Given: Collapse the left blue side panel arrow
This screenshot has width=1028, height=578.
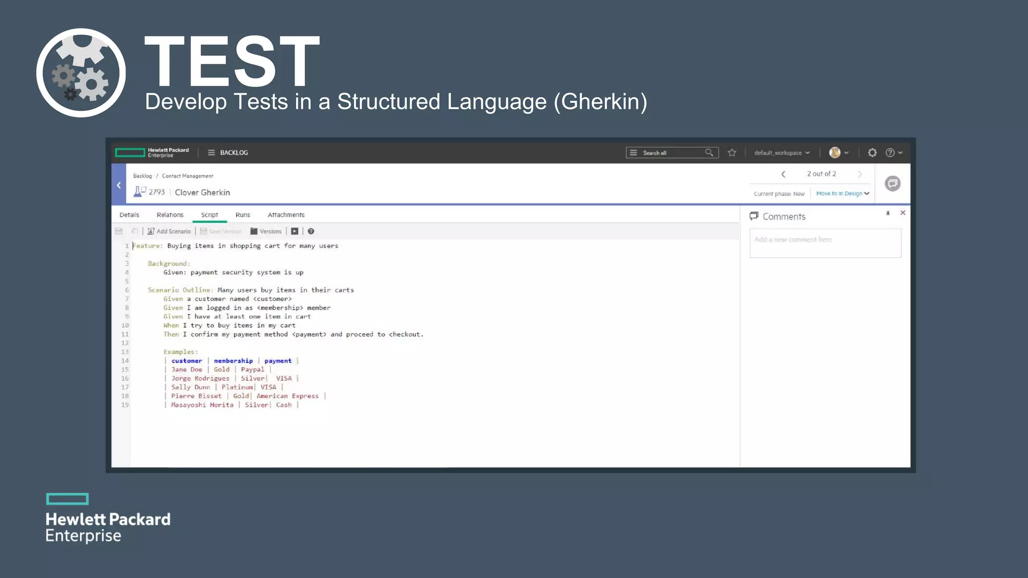Looking at the screenshot, I should [x=118, y=185].
